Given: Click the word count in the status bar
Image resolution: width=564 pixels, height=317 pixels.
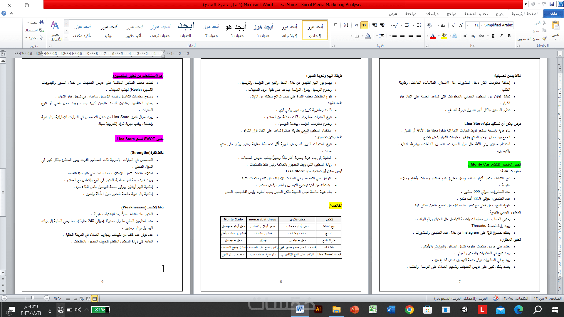Looking at the screenshot, I should click(x=516, y=298).
